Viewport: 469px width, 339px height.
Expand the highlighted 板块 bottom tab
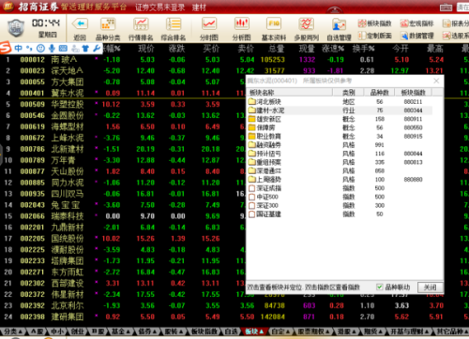click(254, 332)
